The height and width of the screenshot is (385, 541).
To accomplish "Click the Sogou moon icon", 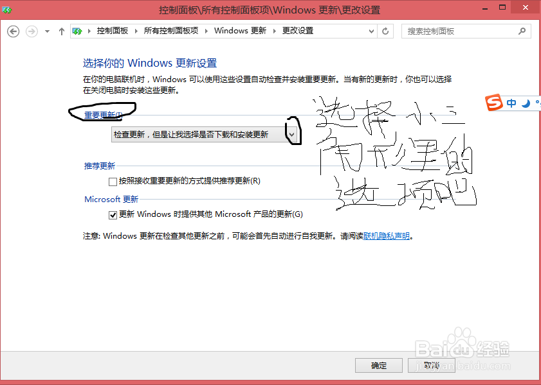I will pos(526,103).
